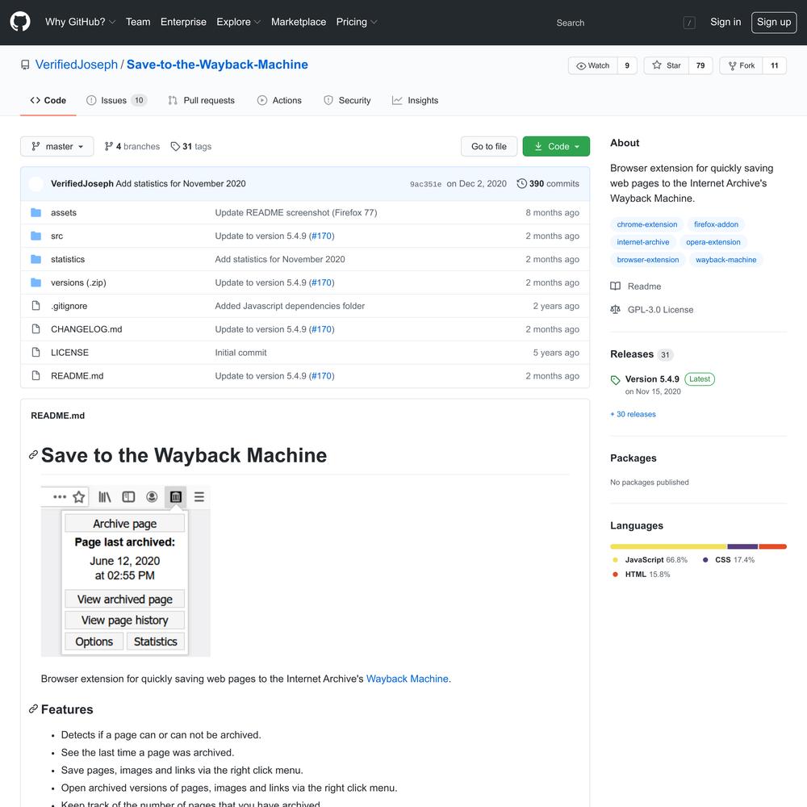
Task: Click the tag icon beside 31 tags
Action: [x=175, y=147]
